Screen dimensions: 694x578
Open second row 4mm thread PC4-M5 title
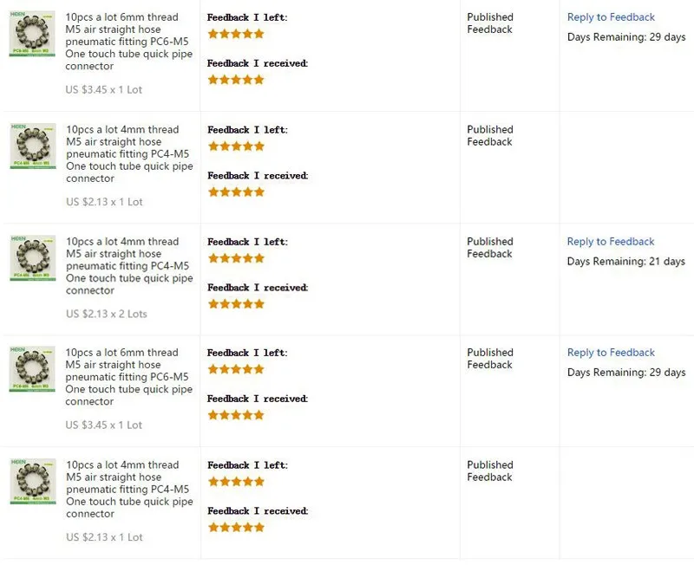coord(129,154)
